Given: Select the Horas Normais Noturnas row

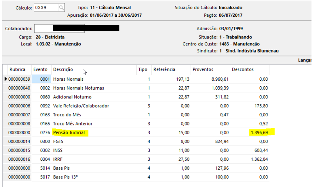Looking at the screenshot, I should 78,88.
